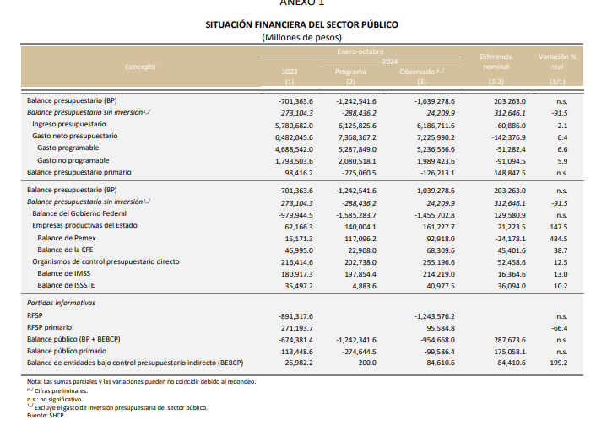Click the title 'SITUACIÓN FINANCIERA DEL SECTOR PÚBLICO'

click(302, 25)
